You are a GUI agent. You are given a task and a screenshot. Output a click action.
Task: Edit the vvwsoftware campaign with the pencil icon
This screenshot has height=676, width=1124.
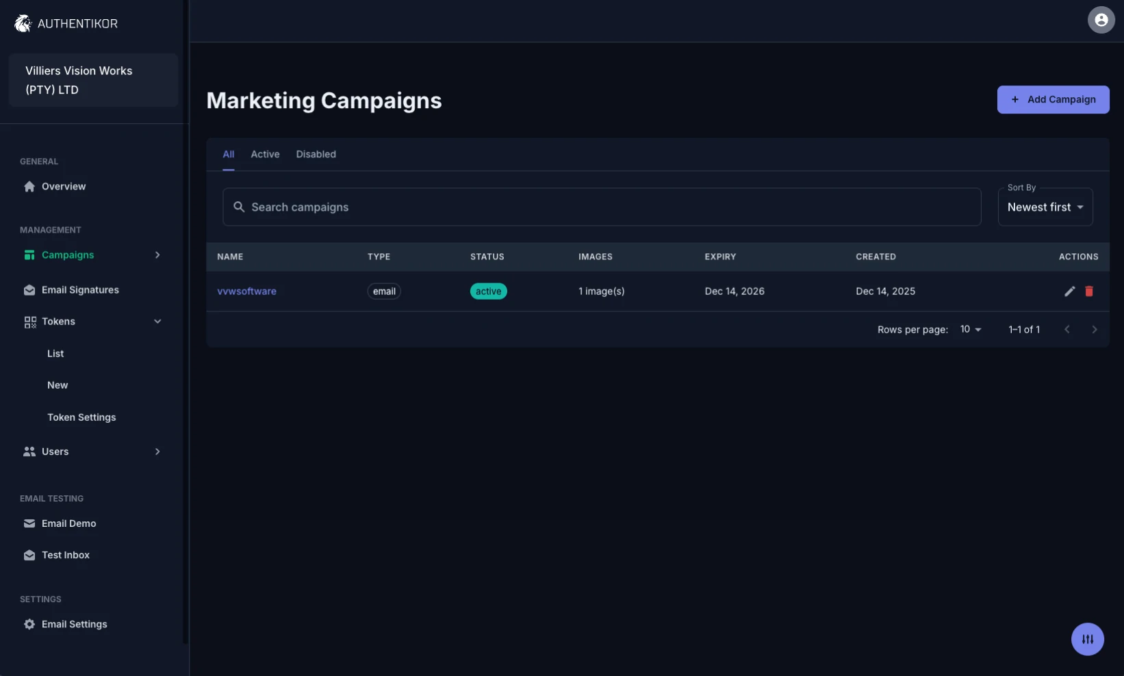click(x=1069, y=291)
